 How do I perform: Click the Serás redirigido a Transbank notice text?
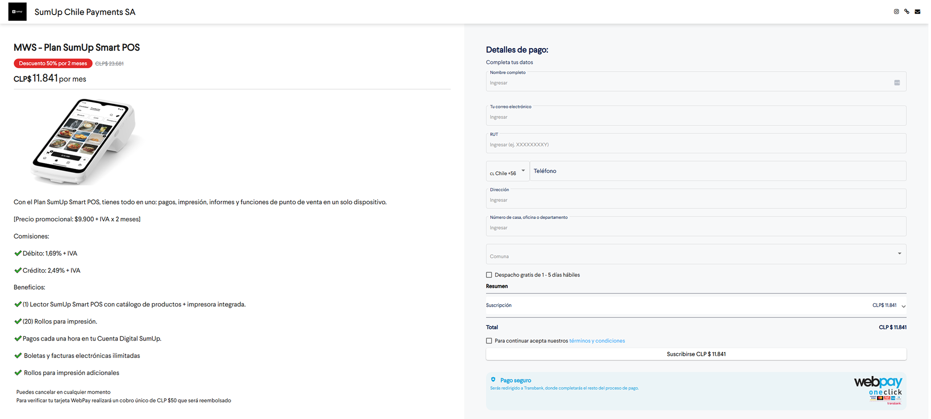point(564,388)
